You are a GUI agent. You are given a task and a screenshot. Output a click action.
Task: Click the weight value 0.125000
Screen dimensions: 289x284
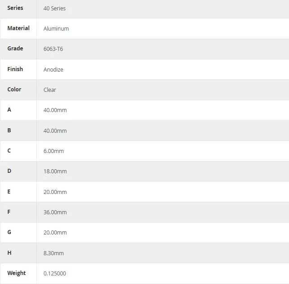tap(55, 274)
